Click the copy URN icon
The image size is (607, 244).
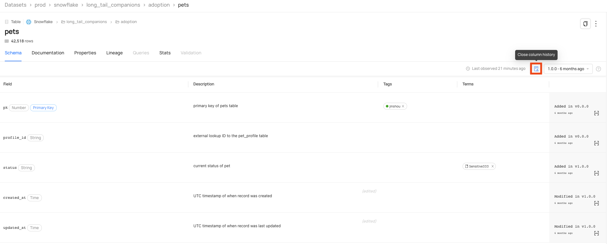[x=585, y=24]
